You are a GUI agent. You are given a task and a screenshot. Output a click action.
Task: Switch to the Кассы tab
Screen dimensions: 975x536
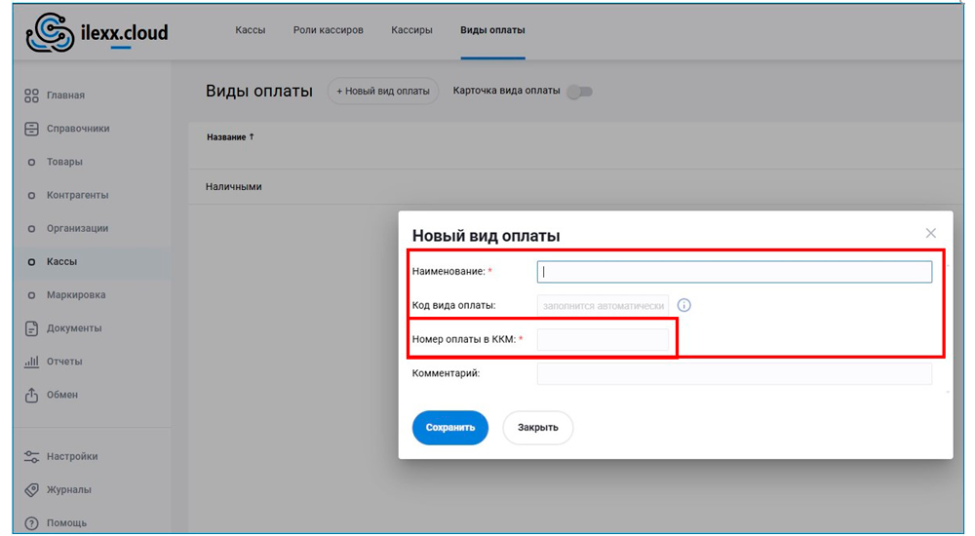251,30
